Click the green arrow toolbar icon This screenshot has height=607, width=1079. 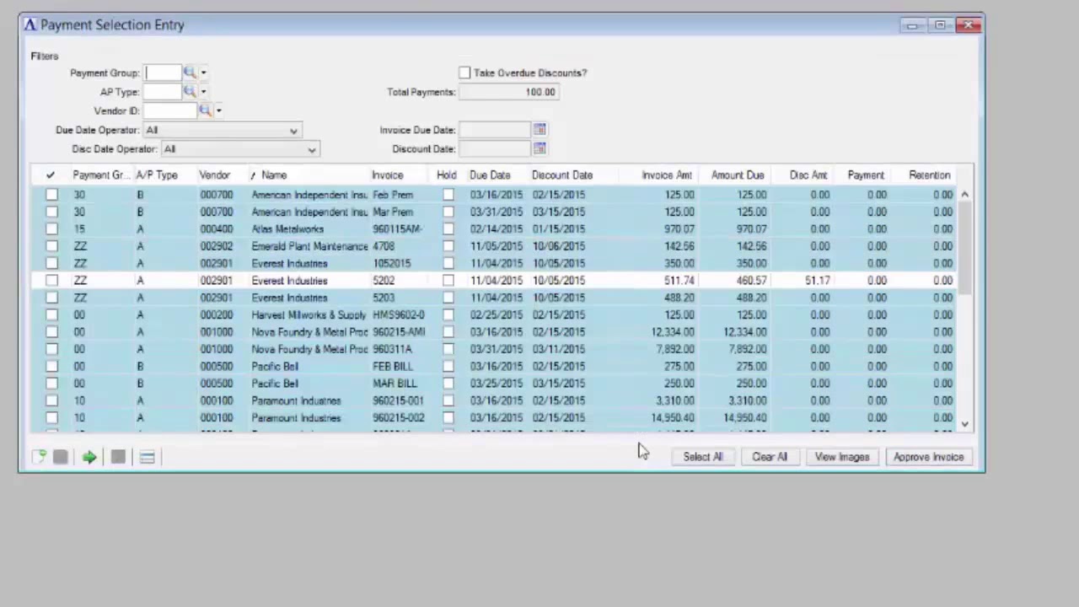[89, 457]
